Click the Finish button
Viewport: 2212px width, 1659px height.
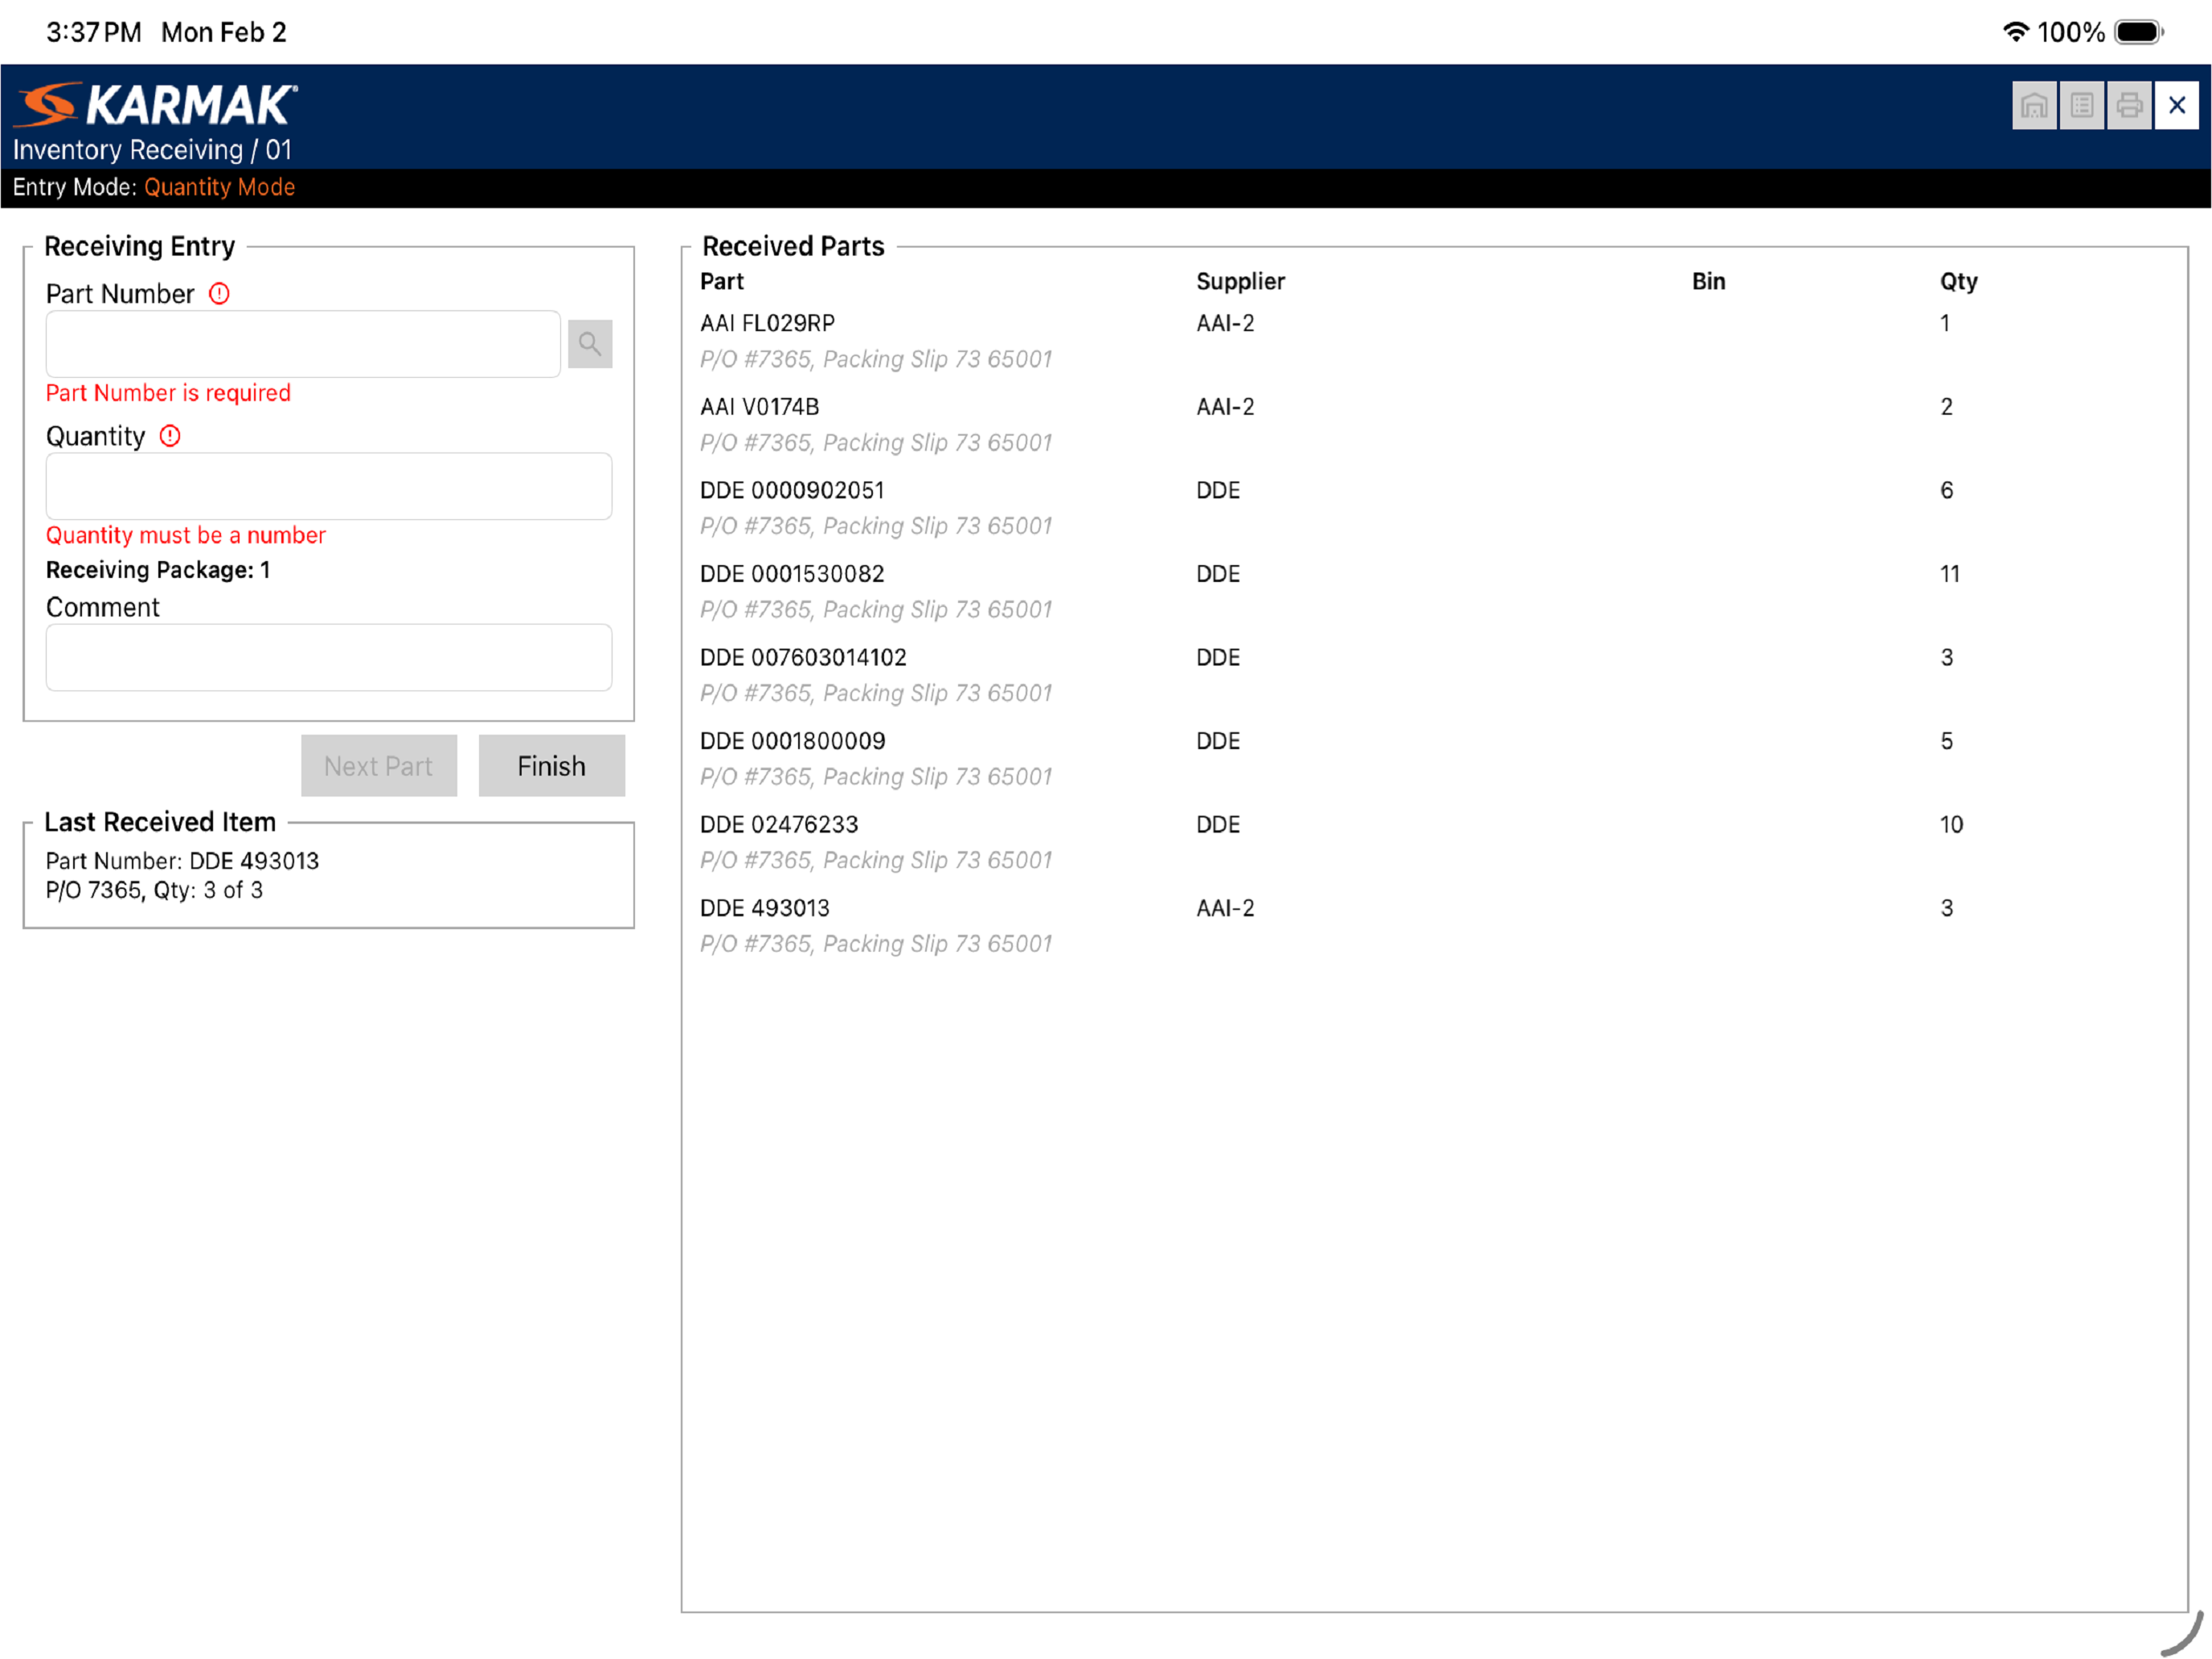click(552, 766)
